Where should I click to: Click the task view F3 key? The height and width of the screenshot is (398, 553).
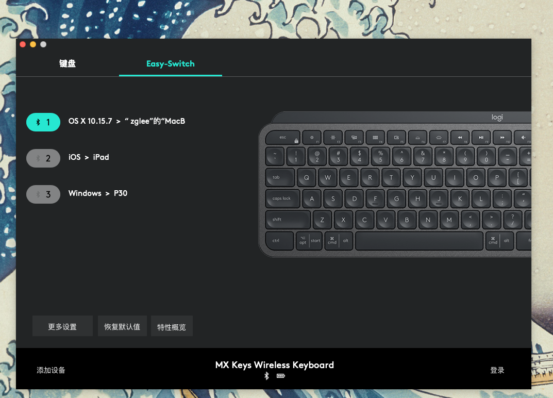click(x=354, y=137)
